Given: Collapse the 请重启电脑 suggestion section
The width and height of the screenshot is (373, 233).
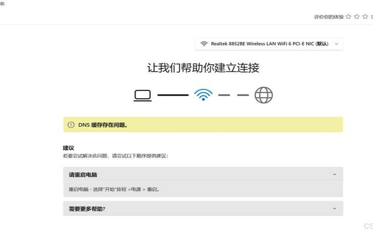Looking at the screenshot, I should coord(203,175).
